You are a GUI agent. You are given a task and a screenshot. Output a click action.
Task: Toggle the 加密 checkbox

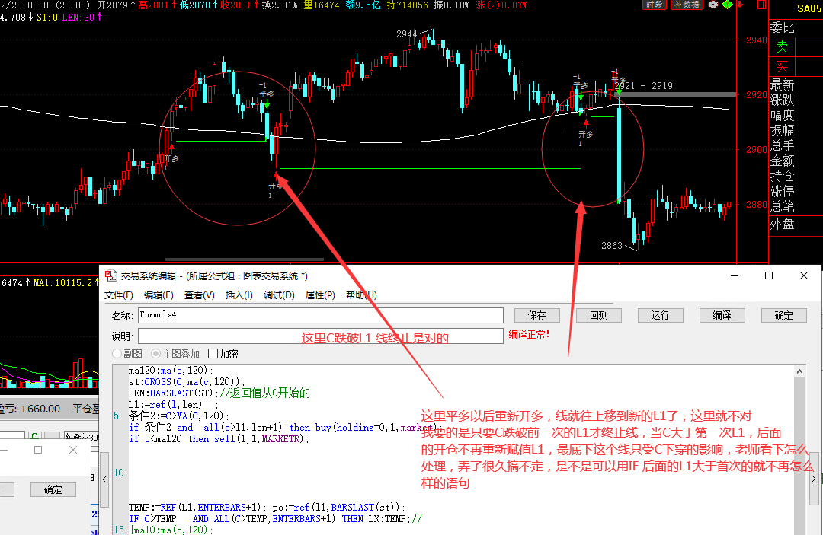(x=213, y=354)
